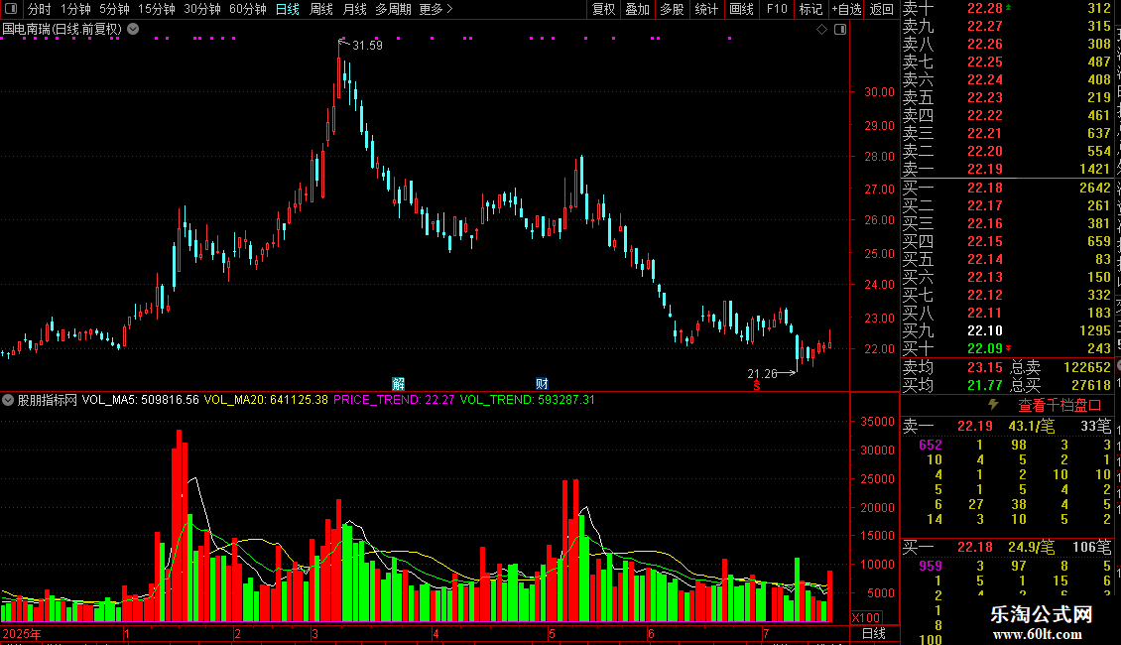
Task: Toggle the left sidebar panel icon
Action: (11, 9)
